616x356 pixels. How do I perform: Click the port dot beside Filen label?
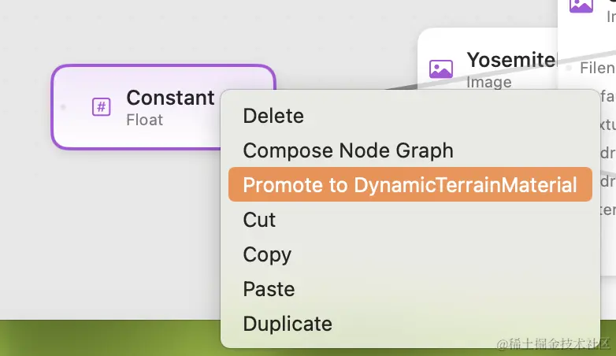pos(569,69)
